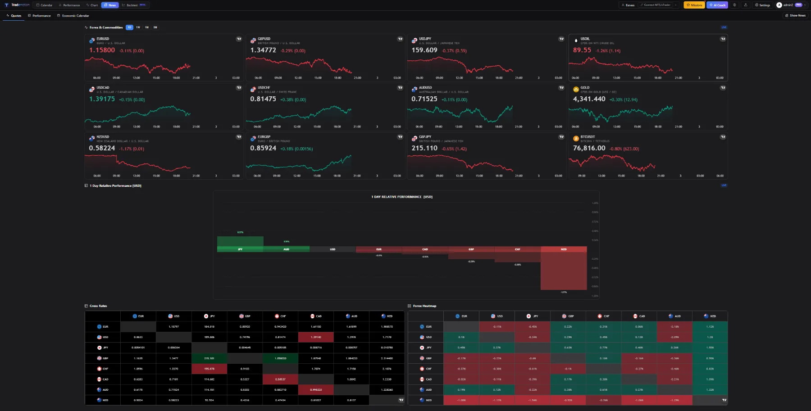
Task: Open the AI Coach button
Action: tap(717, 5)
